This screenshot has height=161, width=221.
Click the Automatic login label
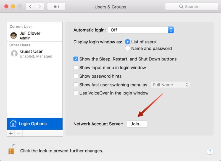point(90,30)
